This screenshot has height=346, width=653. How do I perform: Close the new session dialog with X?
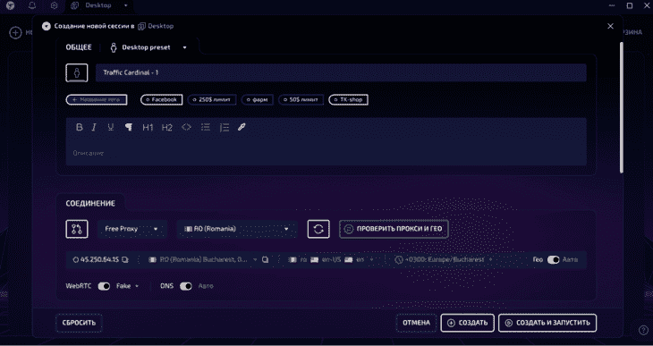tap(611, 26)
